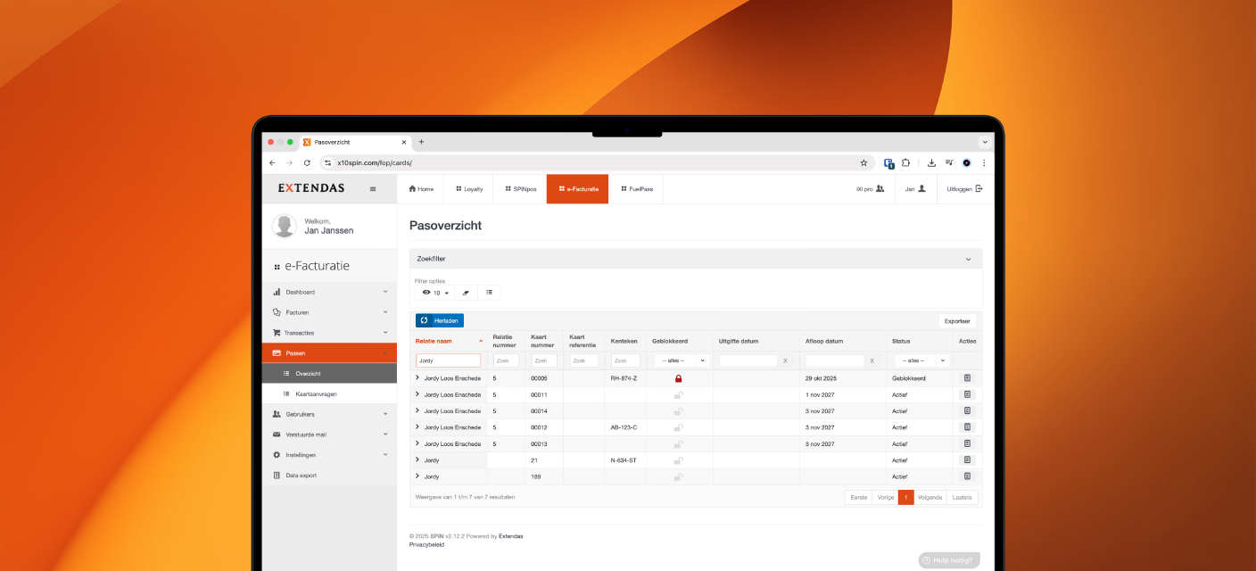Open actions icon for card 00011 row
This screenshot has height=571, width=1256.
967,394
